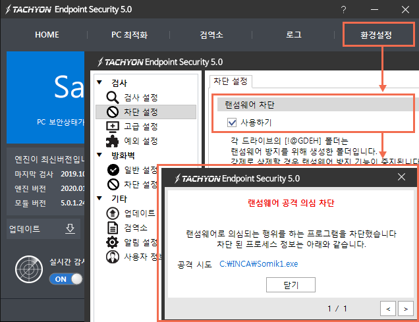Click the C:\INCA\Somik1.exe path link

258,264
